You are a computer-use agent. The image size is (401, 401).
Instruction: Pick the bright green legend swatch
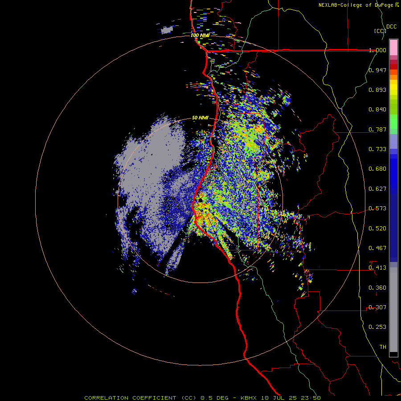[393, 122]
